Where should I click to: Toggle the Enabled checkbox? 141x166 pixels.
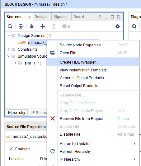click(x=11, y=149)
